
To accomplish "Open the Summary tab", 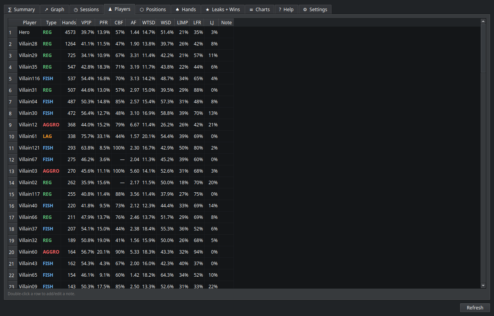I will click(x=22, y=9).
